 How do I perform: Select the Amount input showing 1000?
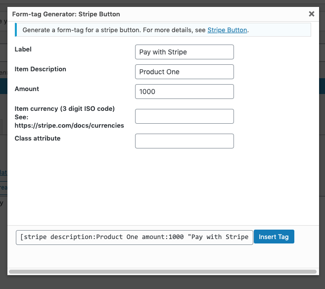[184, 92]
